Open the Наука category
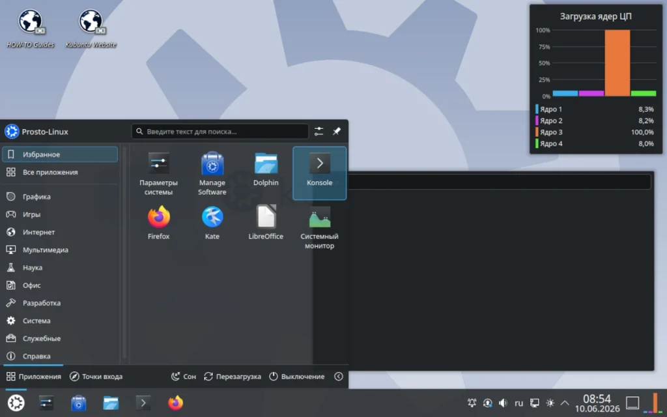Screen dimensions: 667x417 coord(60,268)
